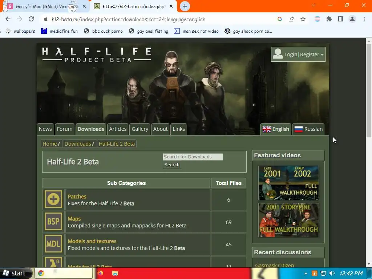372x279 pixels.
Task: Open the About tab
Action: 160,129
